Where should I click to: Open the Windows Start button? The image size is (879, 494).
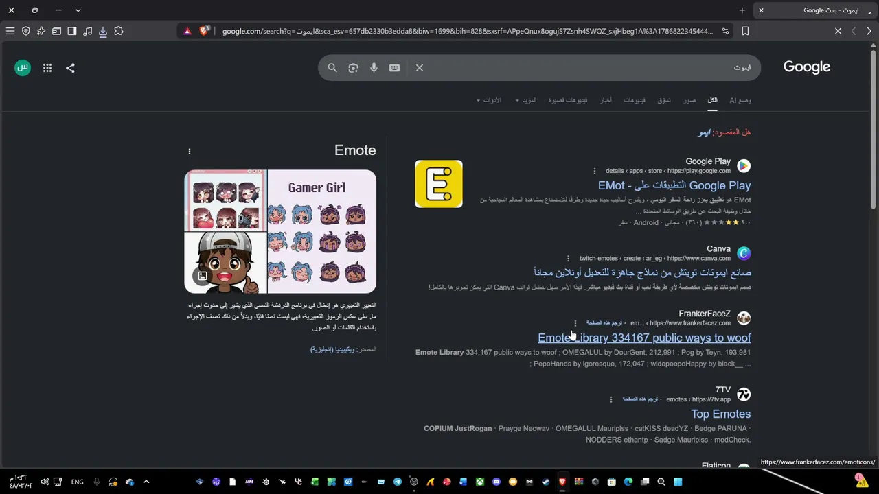click(x=678, y=482)
